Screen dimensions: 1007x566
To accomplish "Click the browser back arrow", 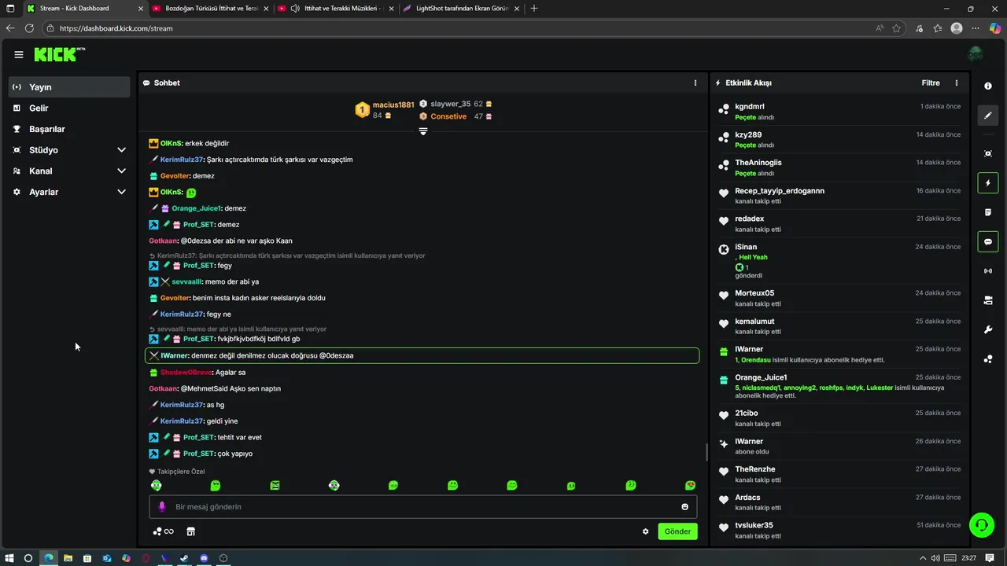I will coord(10,28).
